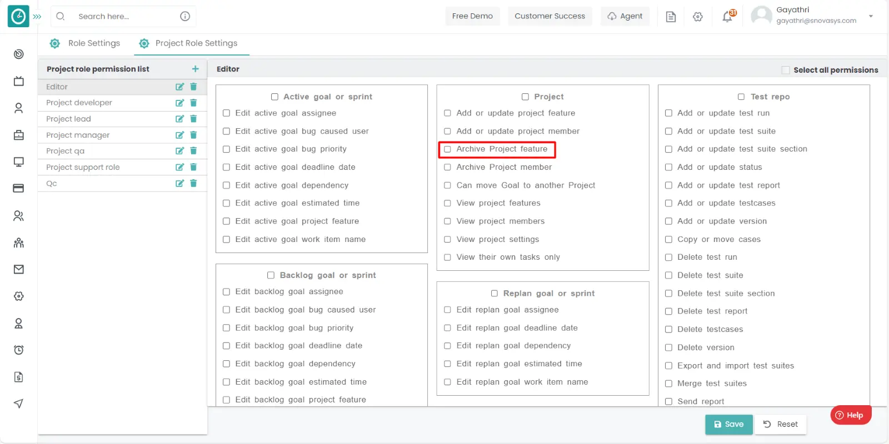Click the plus icon to add project role

click(x=195, y=69)
